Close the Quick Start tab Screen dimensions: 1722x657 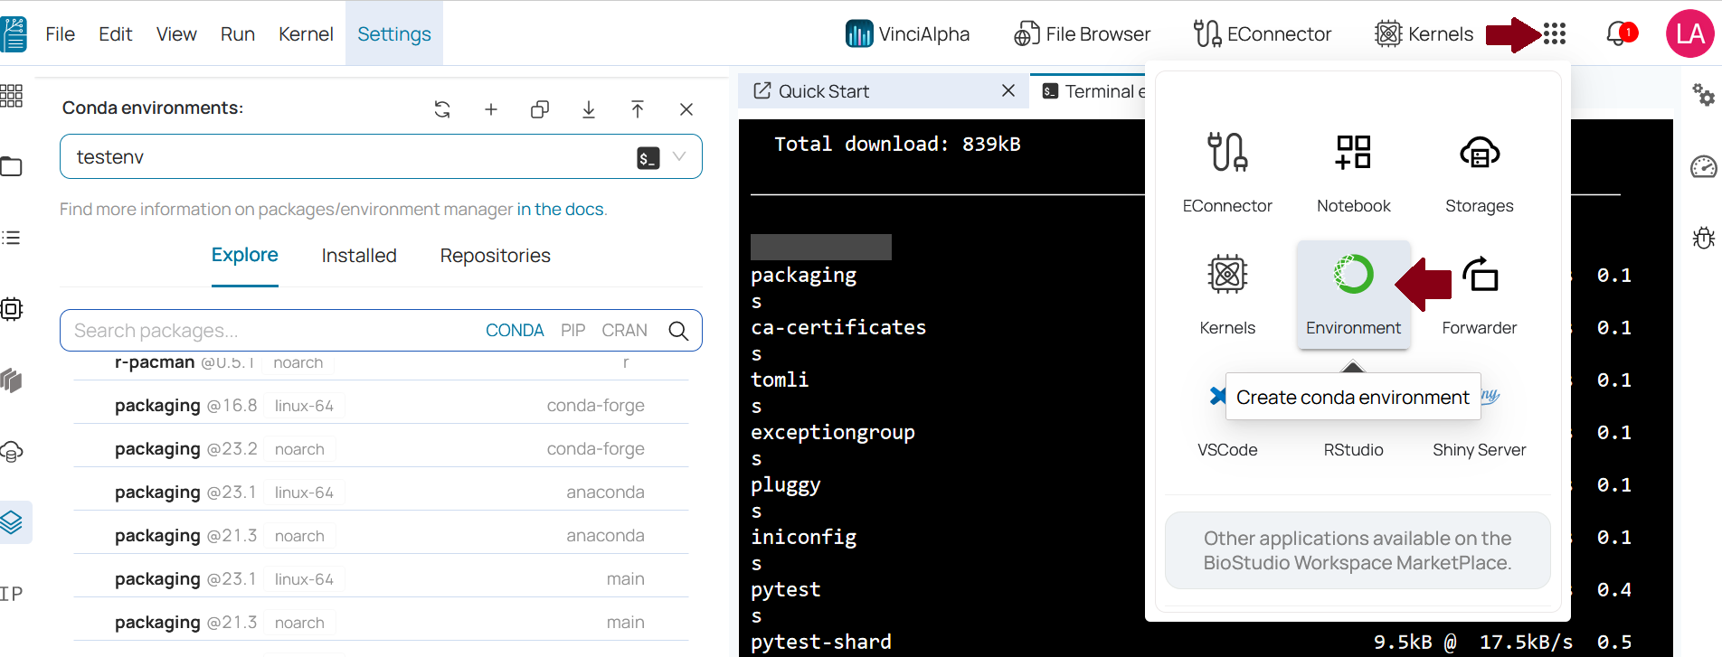pyautogui.click(x=1008, y=90)
